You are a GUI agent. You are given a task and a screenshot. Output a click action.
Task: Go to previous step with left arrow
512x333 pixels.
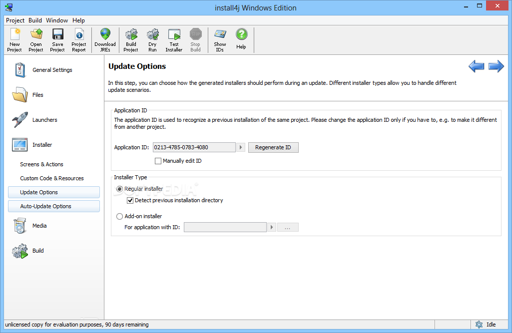[476, 66]
